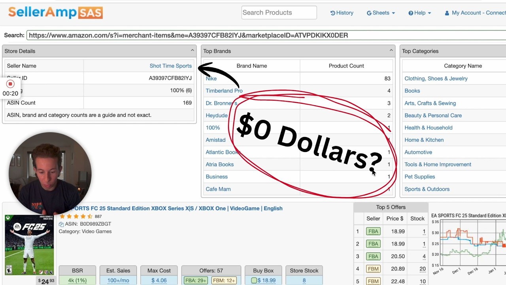Open History from the top navigation
This screenshot has height=285, width=506.
coord(342,13)
